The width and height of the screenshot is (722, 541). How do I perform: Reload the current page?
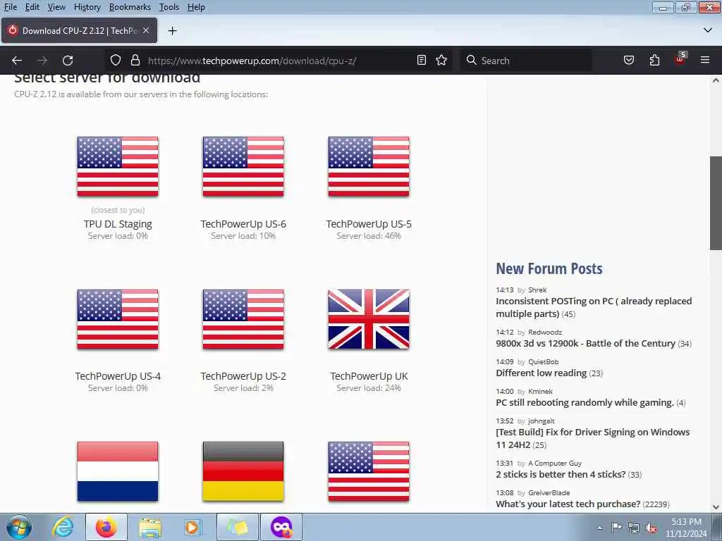click(x=68, y=61)
